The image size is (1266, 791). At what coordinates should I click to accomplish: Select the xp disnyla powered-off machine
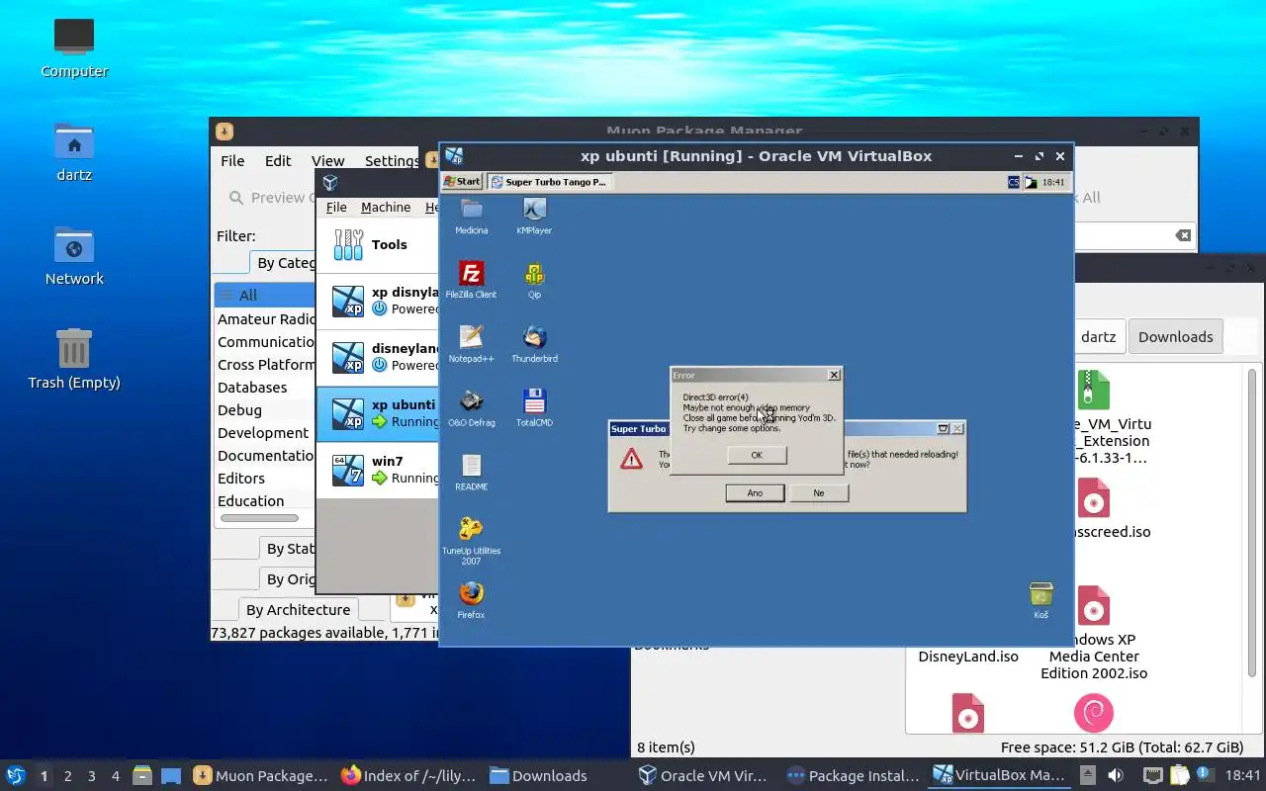[377, 301]
